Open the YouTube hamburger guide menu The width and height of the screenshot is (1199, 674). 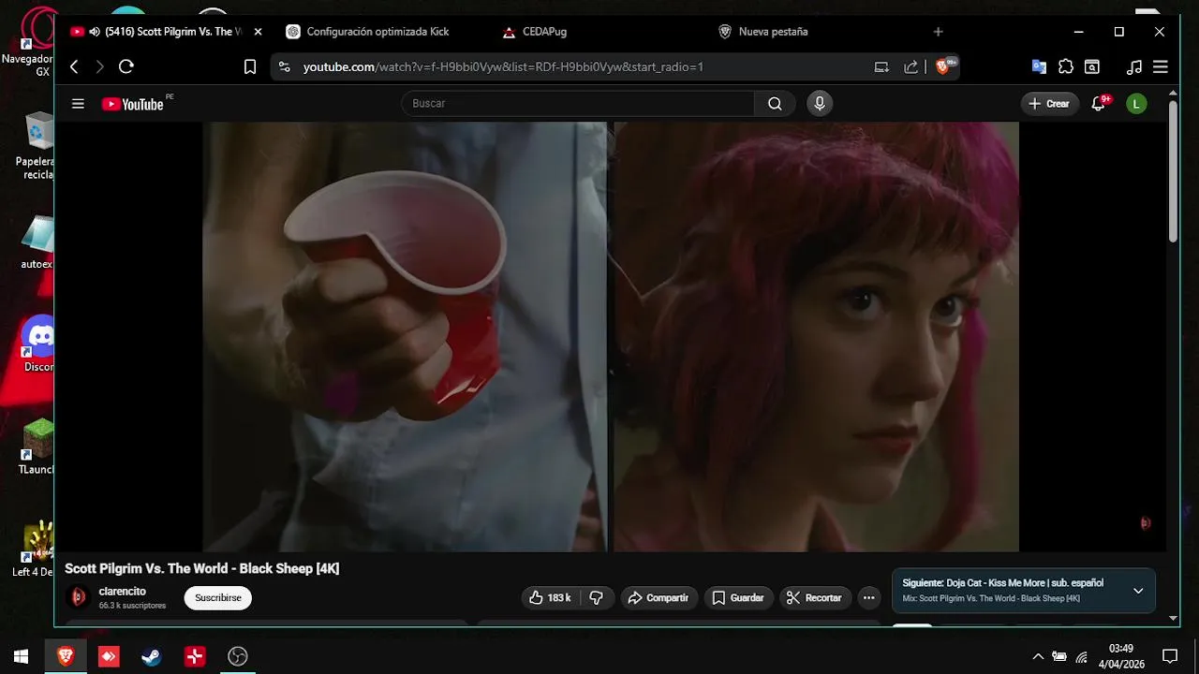tap(78, 104)
